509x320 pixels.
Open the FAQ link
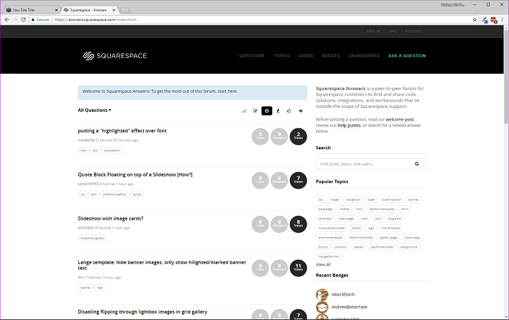pos(393,31)
